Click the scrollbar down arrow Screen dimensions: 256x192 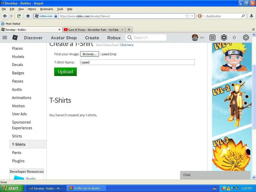(254, 177)
